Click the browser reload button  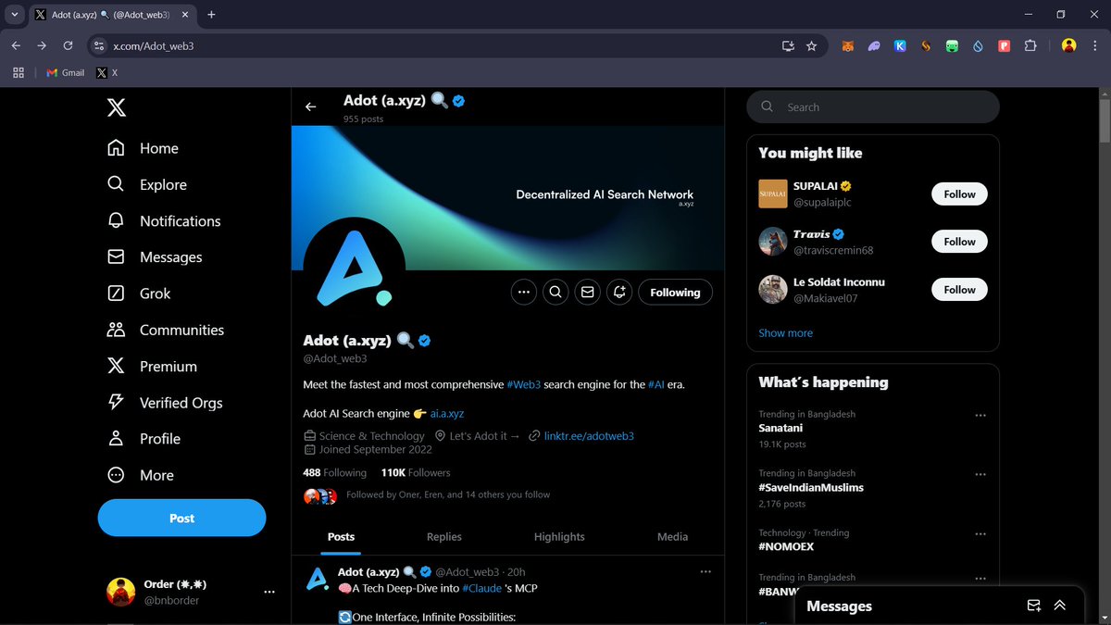click(x=68, y=45)
